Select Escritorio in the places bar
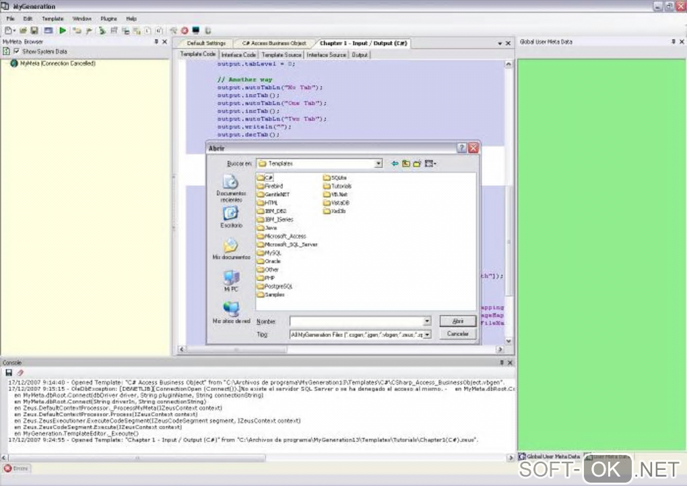Screen dimensions: 687x486 point(231,217)
